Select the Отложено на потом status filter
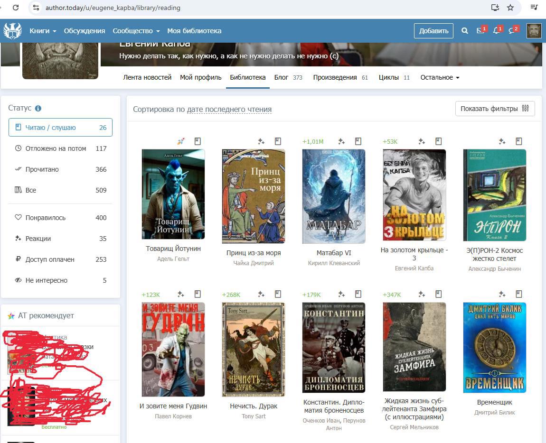This screenshot has width=546, height=443. pyautogui.click(x=60, y=148)
